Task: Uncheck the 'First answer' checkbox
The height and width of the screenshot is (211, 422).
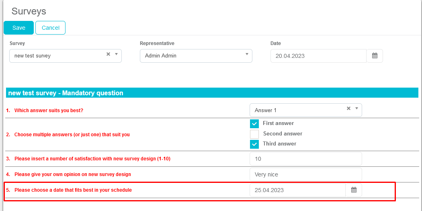Action: 254,124
